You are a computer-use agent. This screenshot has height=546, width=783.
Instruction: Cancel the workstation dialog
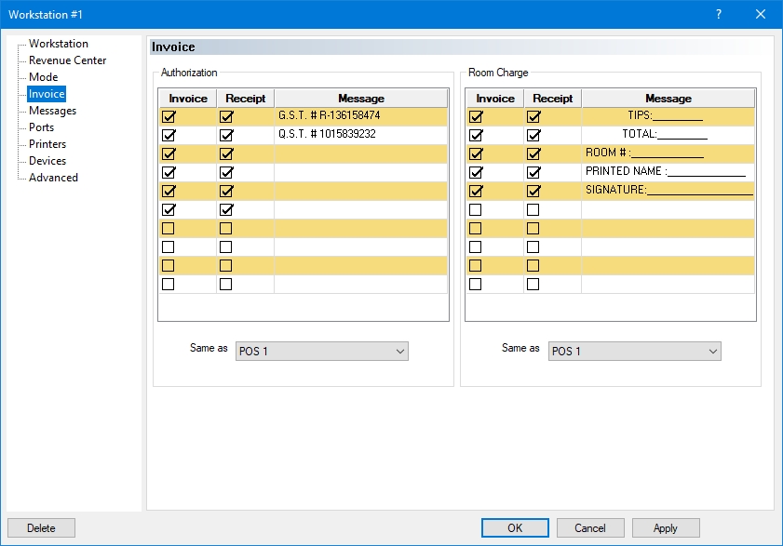click(590, 528)
